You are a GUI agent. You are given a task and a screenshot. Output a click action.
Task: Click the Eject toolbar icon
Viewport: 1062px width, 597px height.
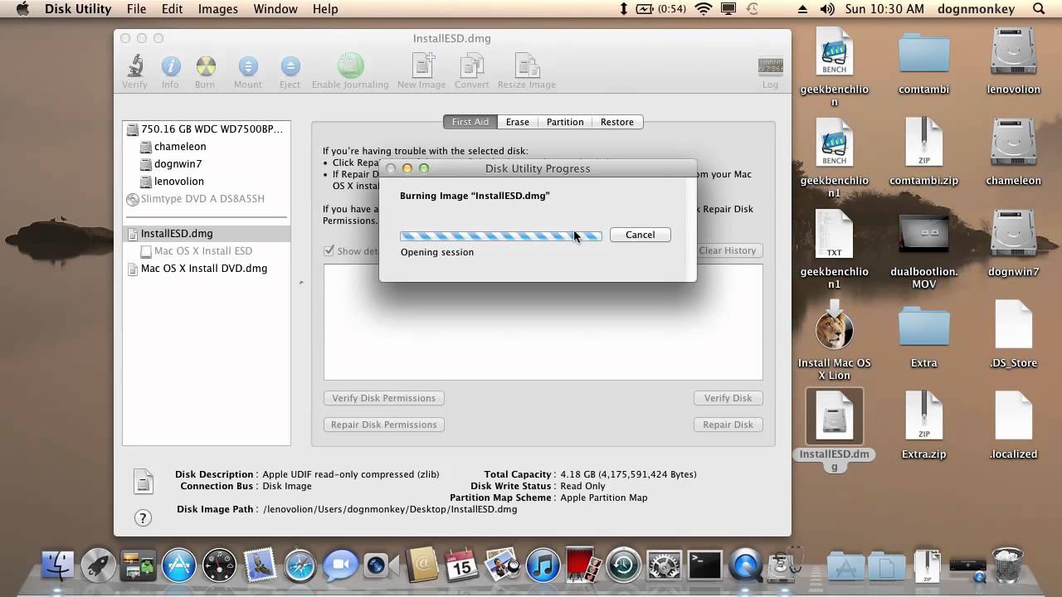[290, 66]
